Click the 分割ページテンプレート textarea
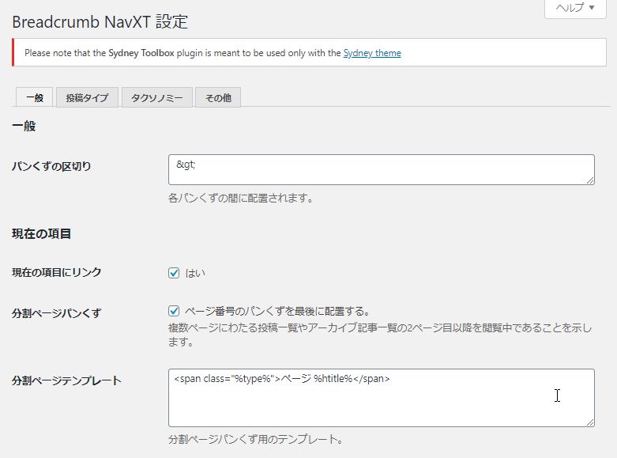Viewport: 617px width, 458px height. pos(382,398)
